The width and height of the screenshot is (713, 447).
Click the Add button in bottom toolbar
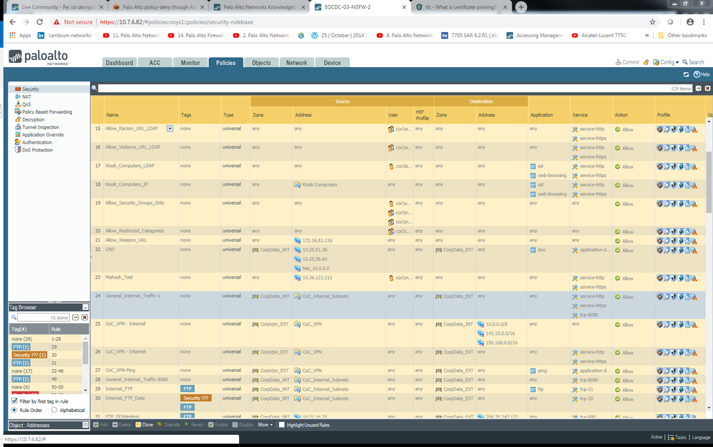(x=101, y=425)
